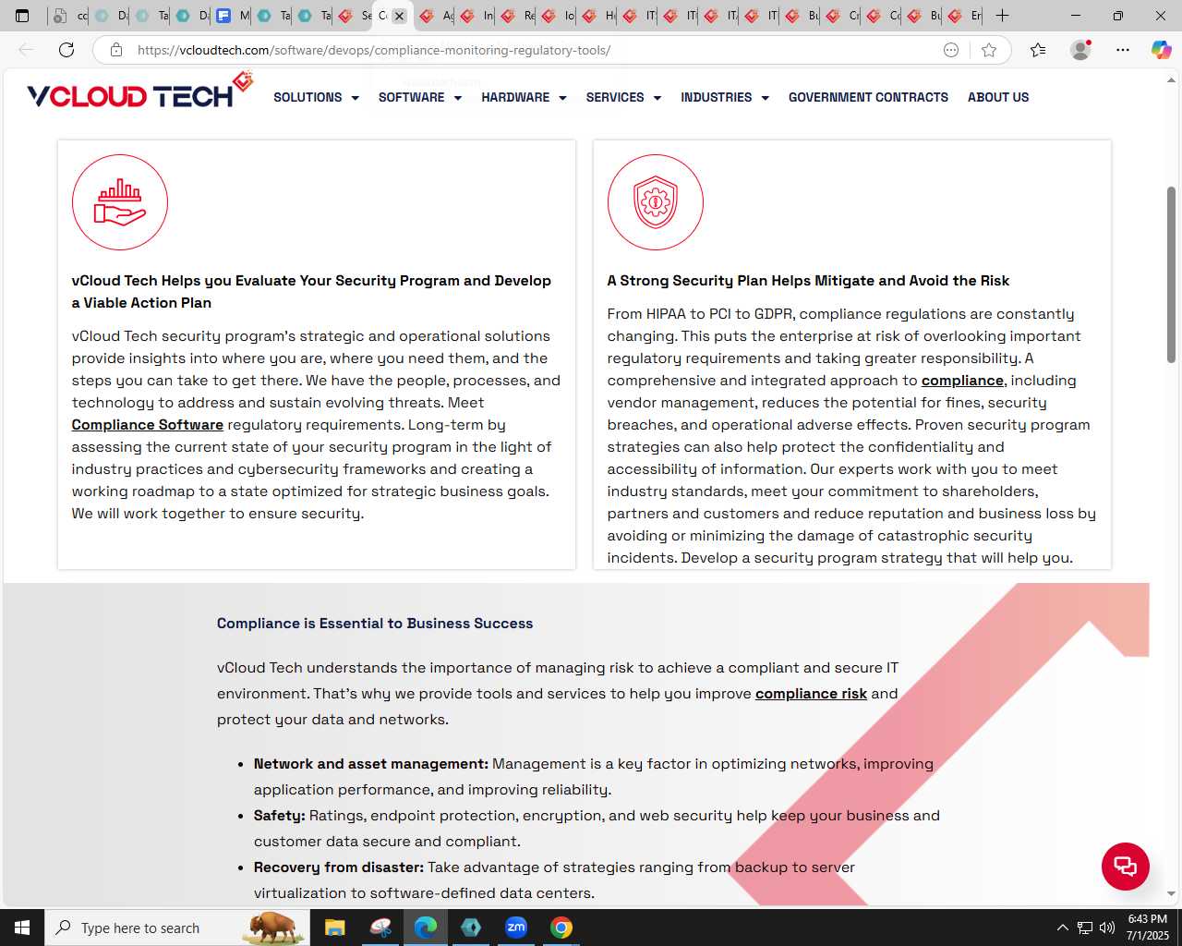This screenshot has height=946, width=1182.
Task: Expand the SOLUTIONS menu
Action: pos(316,97)
